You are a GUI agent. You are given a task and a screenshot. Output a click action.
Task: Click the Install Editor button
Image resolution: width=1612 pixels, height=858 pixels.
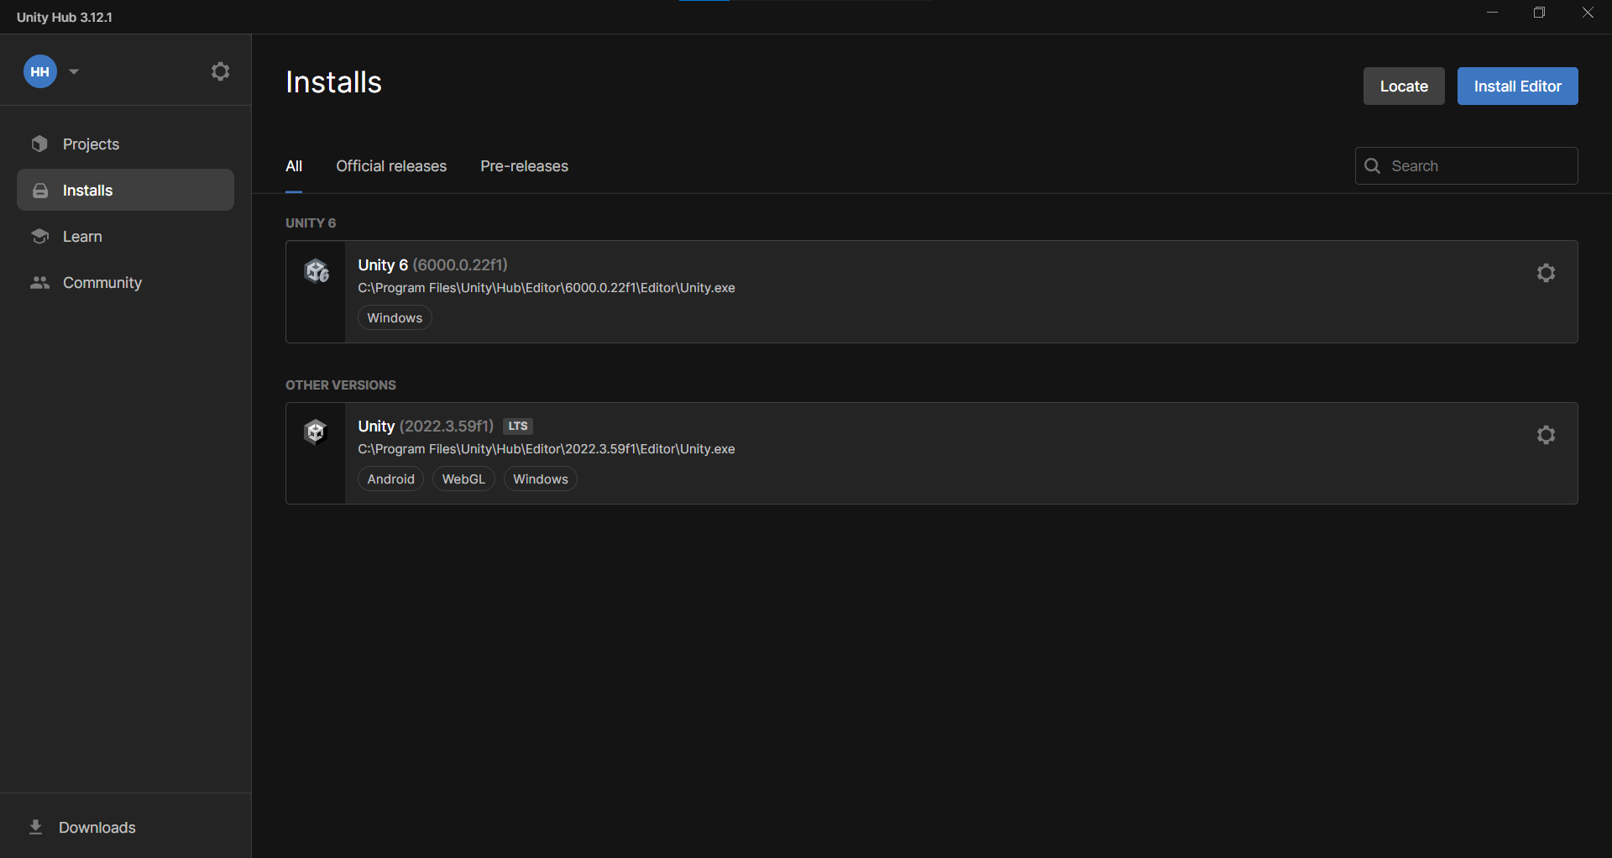(1517, 86)
